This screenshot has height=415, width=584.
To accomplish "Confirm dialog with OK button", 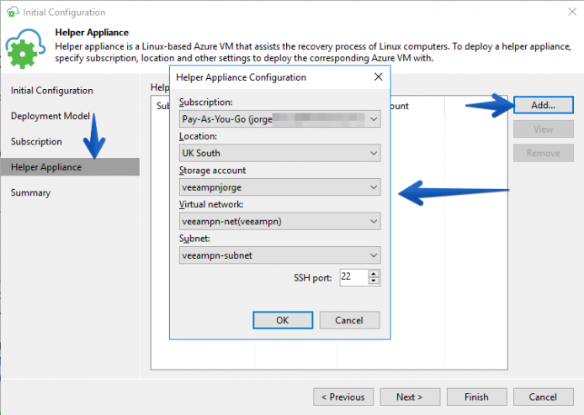I will click(x=283, y=320).
